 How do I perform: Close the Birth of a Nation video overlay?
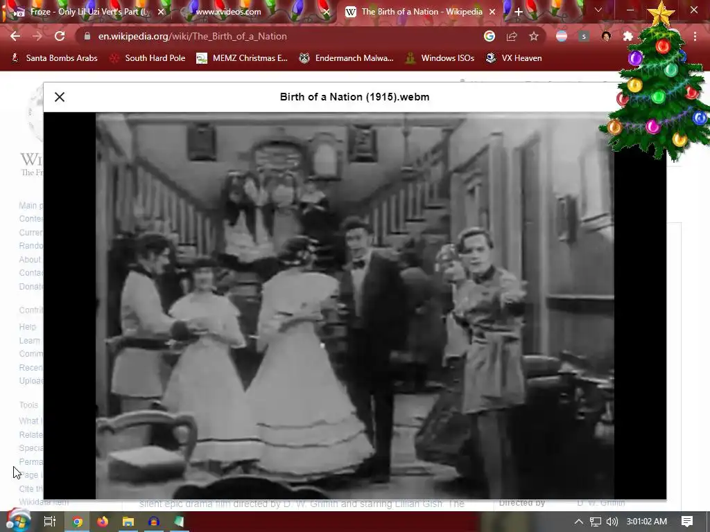60,97
